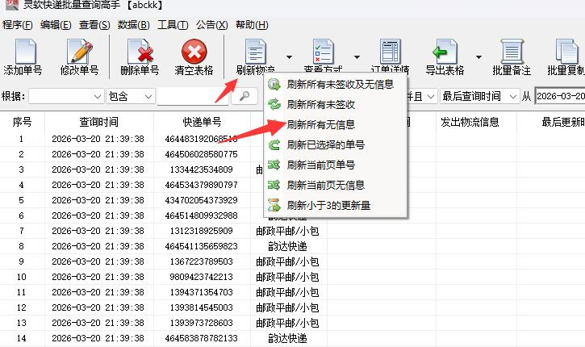This screenshot has height=347, width=585.
Task: Click the 删除单号 toolbar icon
Action: coord(140,53)
